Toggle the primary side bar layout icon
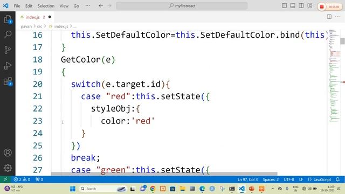The width and height of the screenshot is (345, 194). tap(284, 6)
